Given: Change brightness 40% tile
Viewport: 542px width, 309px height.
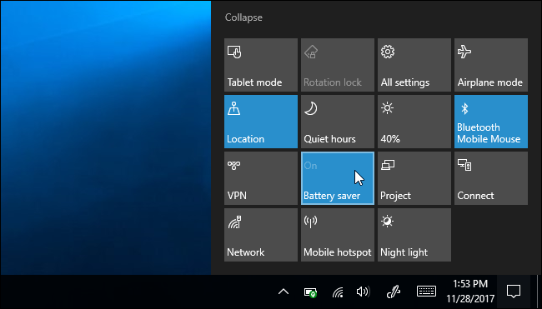Looking at the screenshot, I should [414, 122].
